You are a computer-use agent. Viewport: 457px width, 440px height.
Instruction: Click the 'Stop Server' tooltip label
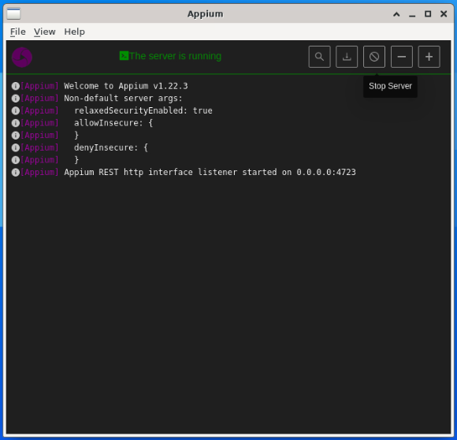click(390, 86)
